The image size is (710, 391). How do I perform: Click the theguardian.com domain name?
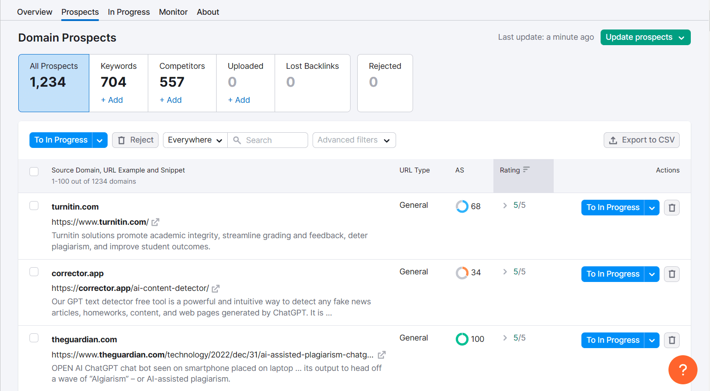[84, 340]
